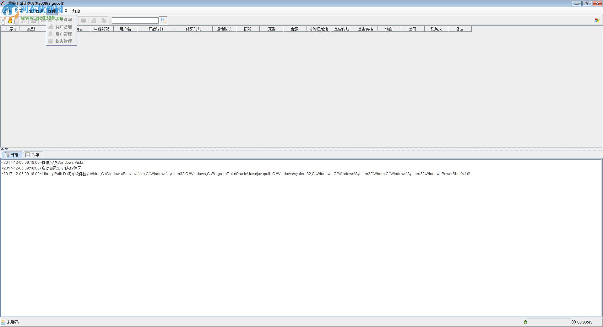Viewport: 603px width, 327px height.
Task: Click the yellow padlock login icon
Action: pyautogui.click(x=10, y=20)
